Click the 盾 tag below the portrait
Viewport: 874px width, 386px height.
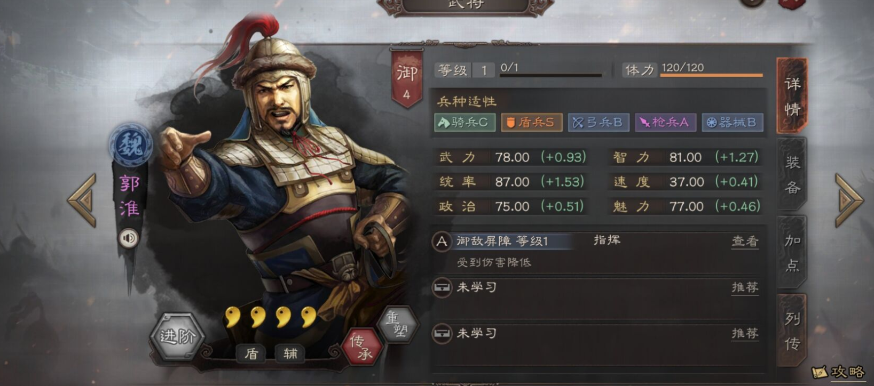click(251, 353)
